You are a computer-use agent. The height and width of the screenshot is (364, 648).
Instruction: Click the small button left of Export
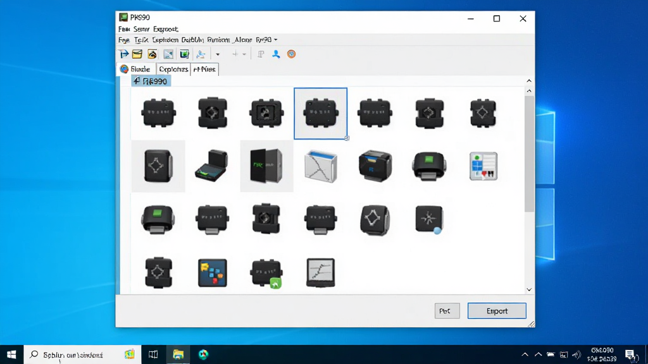click(x=447, y=311)
